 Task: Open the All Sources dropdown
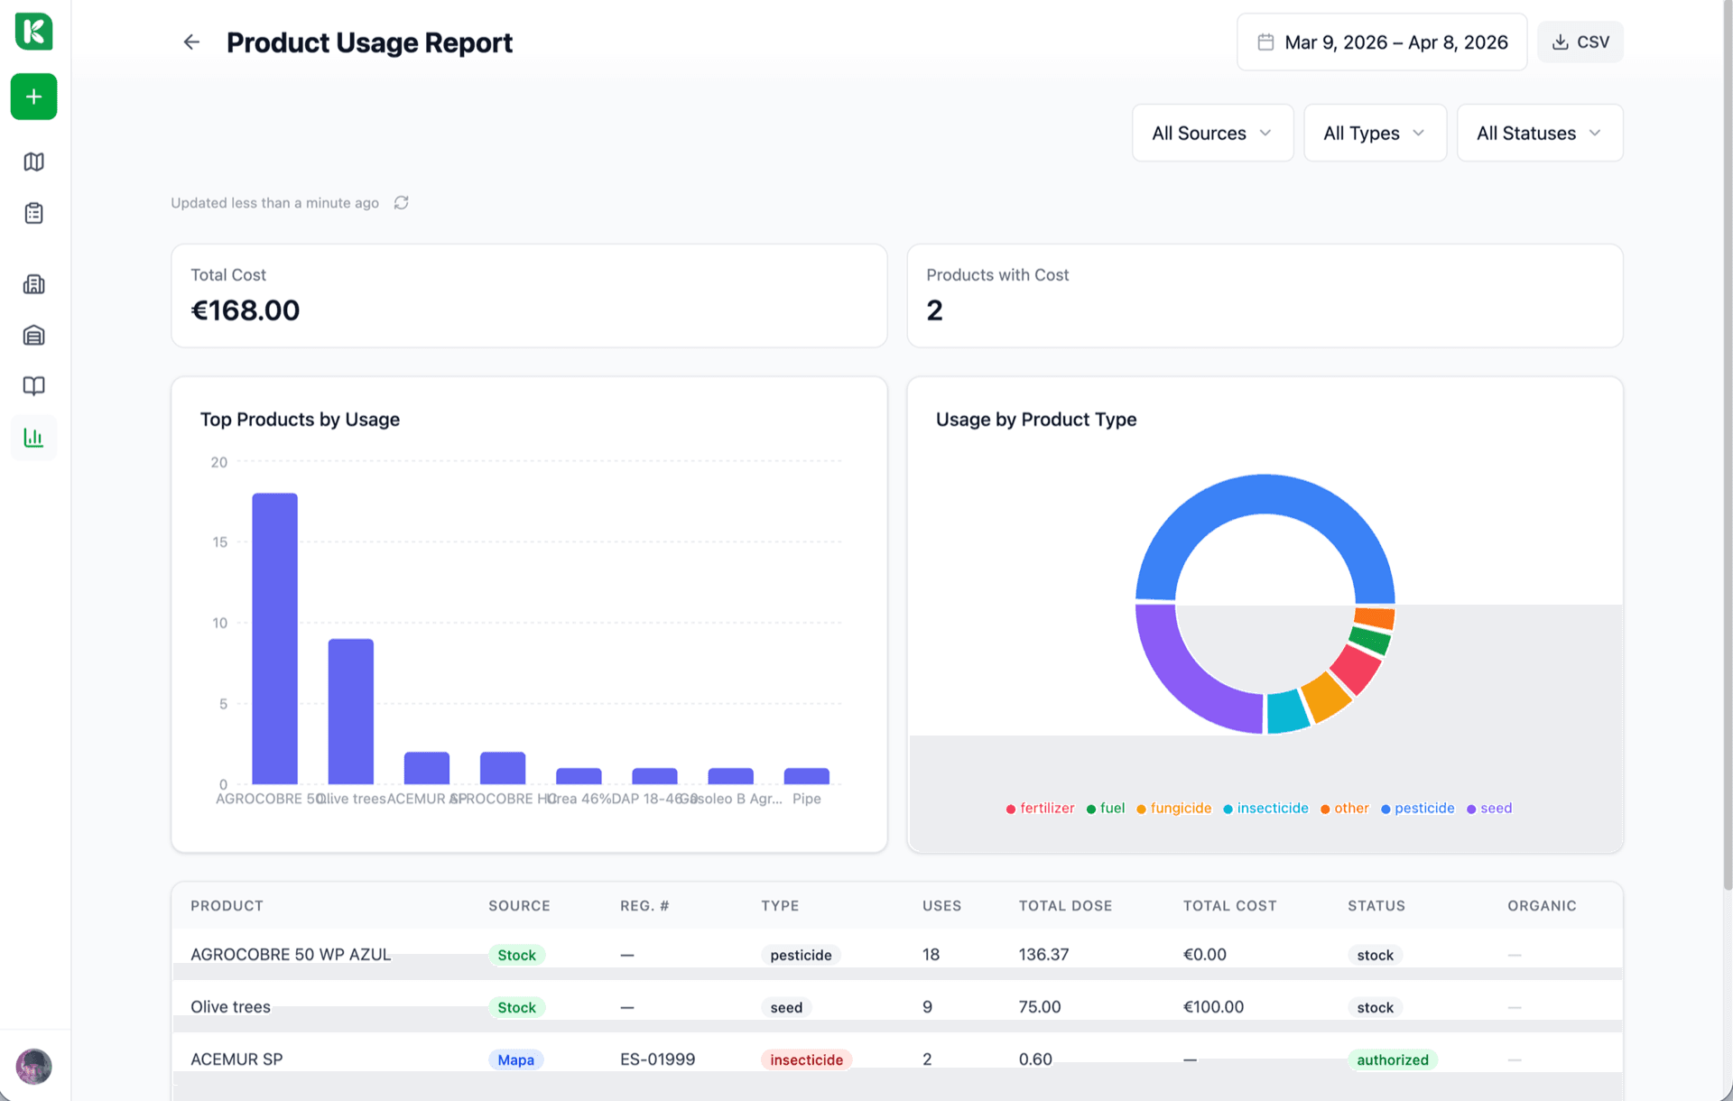tap(1212, 133)
